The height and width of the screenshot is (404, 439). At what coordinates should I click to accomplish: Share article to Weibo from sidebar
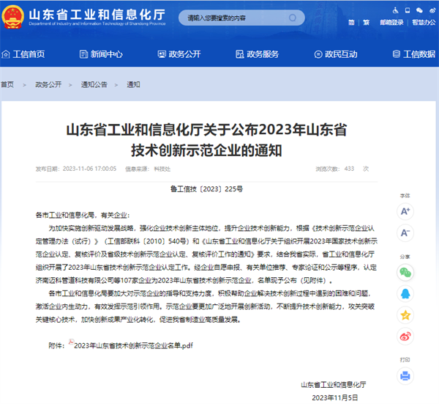(x=405, y=336)
